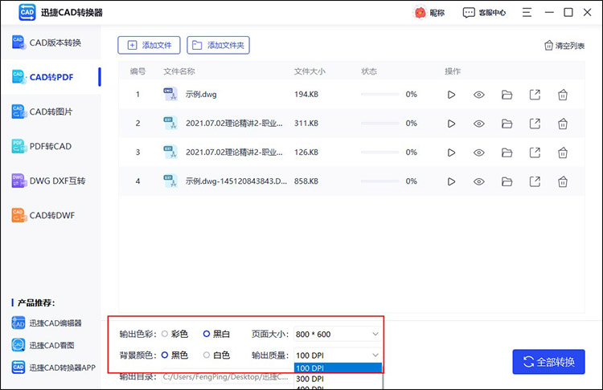Viewport: 603px width, 390px height.
Task: Select 白色 background color radio button
Action: [207, 355]
